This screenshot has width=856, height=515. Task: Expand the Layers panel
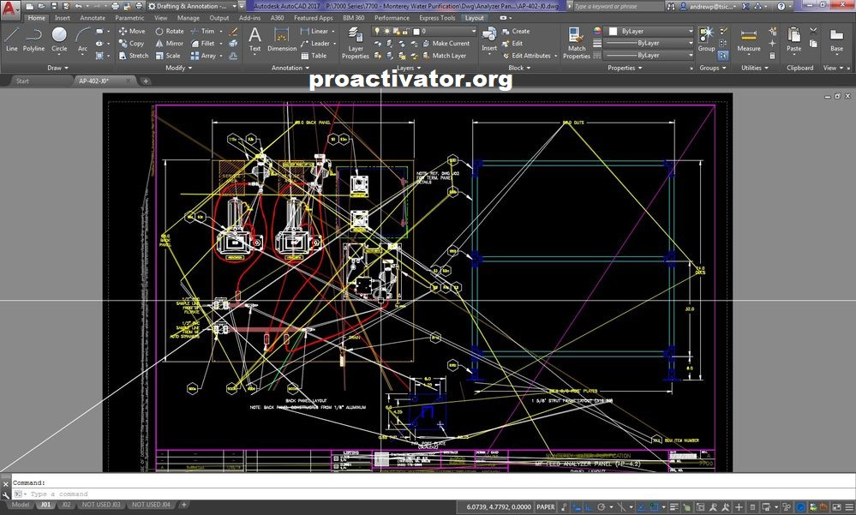pyautogui.click(x=409, y=68)
